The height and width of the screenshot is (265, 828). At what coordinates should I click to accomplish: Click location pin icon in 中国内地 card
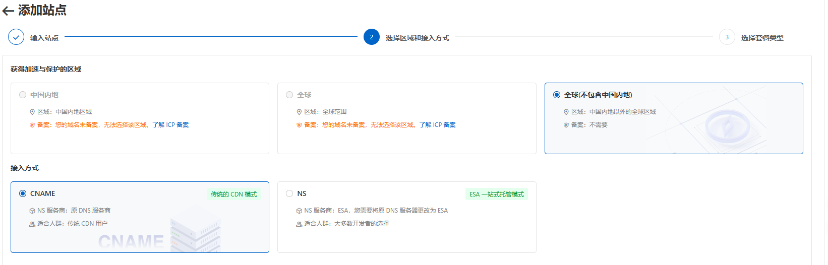tap(32, 112)
